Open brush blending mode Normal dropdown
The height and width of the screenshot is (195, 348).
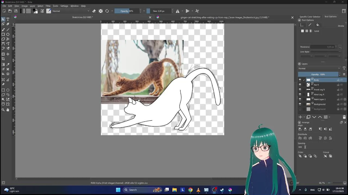(71, 11)
